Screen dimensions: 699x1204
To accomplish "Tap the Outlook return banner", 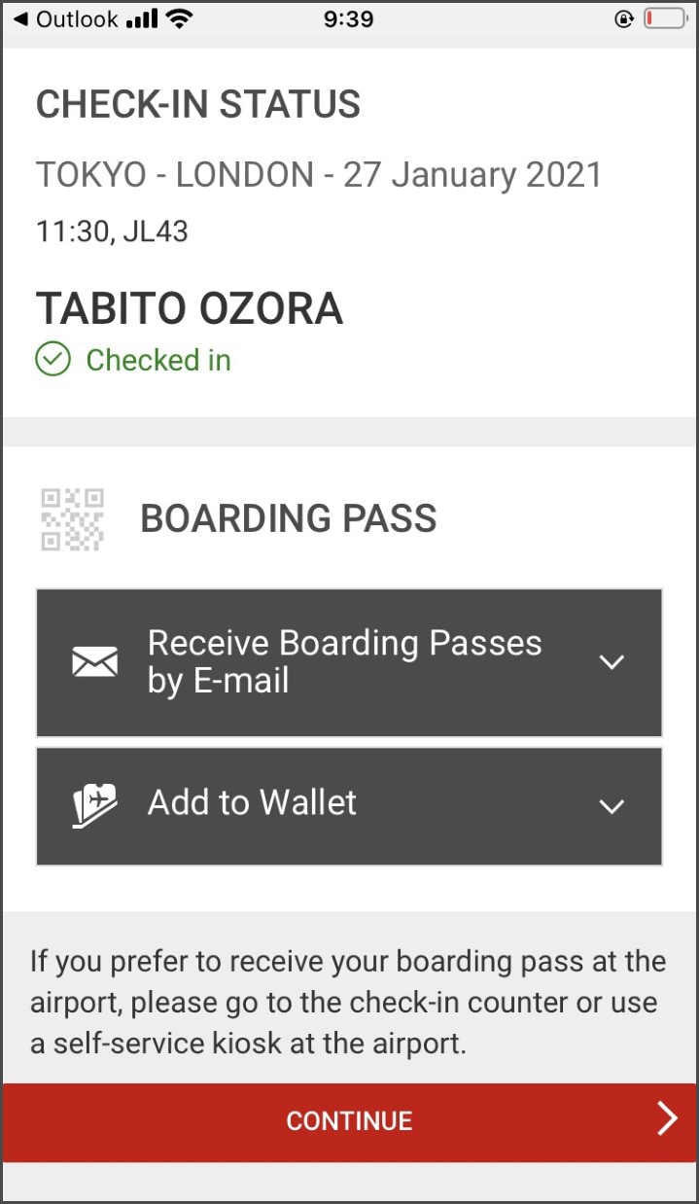I will click(x=63, y=18).
